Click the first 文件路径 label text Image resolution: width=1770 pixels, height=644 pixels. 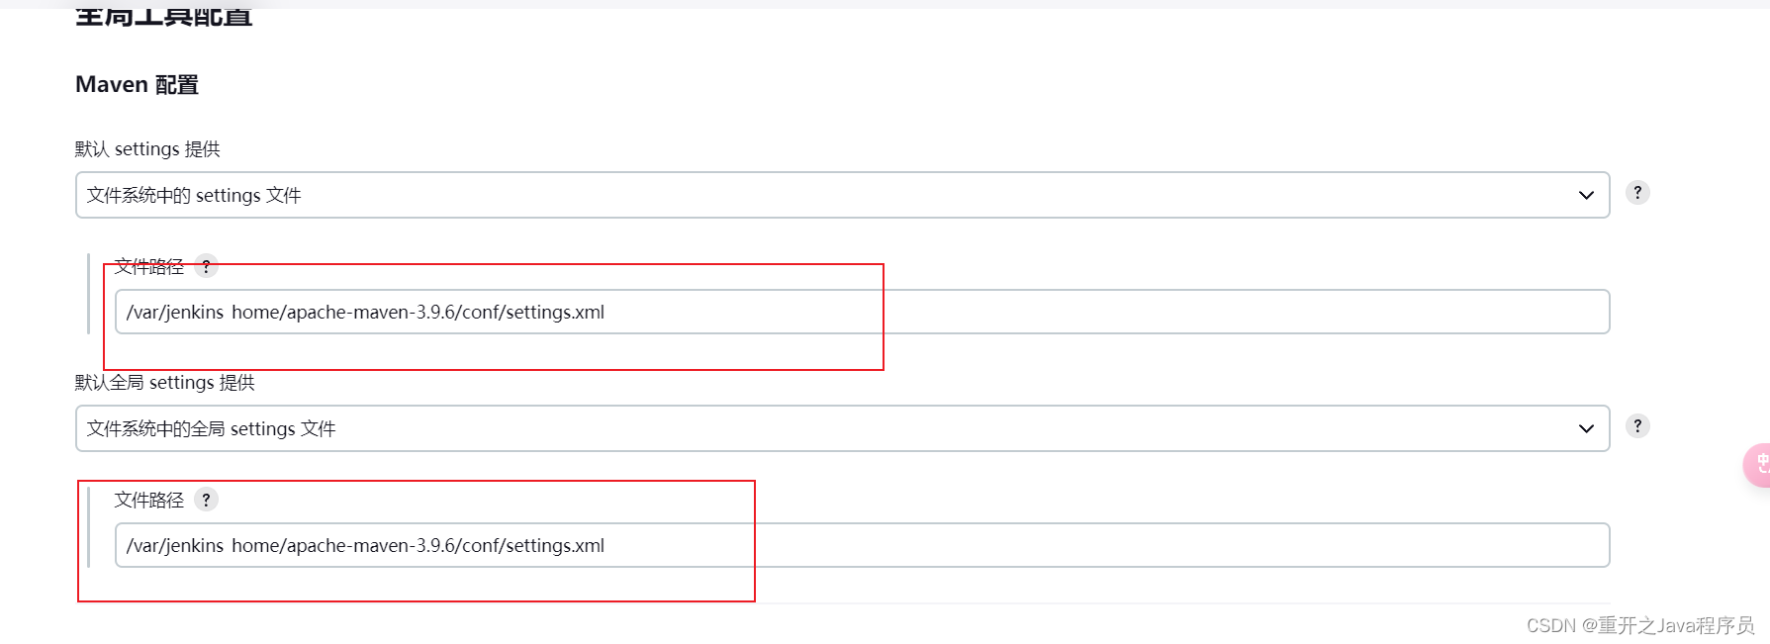click(148, 266)
